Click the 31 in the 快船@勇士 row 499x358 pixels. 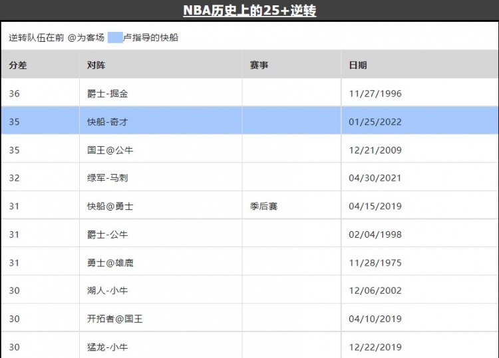tap(15, 206)
